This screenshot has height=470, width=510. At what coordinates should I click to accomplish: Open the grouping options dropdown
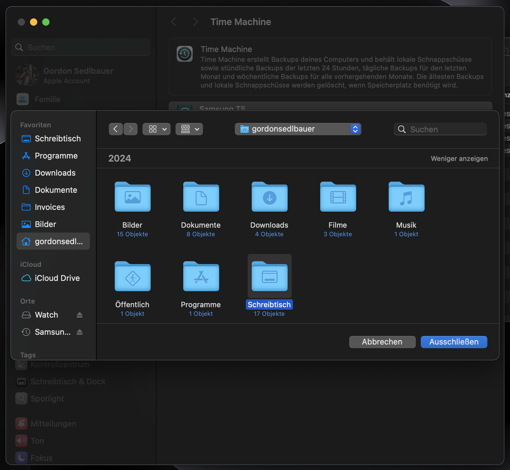coord(189,129)
